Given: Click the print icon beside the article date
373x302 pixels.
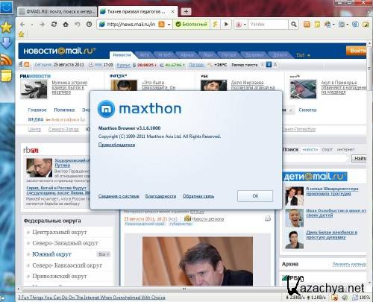Looking at the screenshot, I should coord(268,218).
